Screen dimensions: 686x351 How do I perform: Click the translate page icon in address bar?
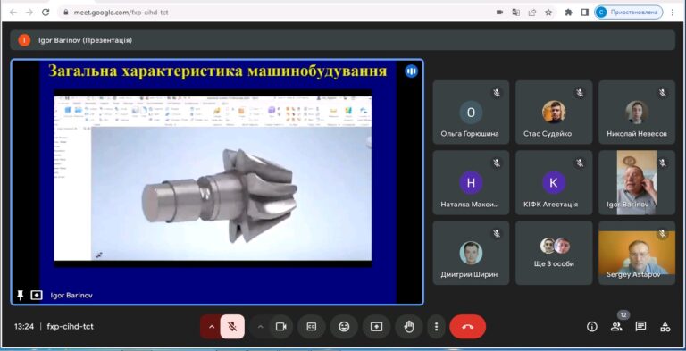[x=515, y=13]
